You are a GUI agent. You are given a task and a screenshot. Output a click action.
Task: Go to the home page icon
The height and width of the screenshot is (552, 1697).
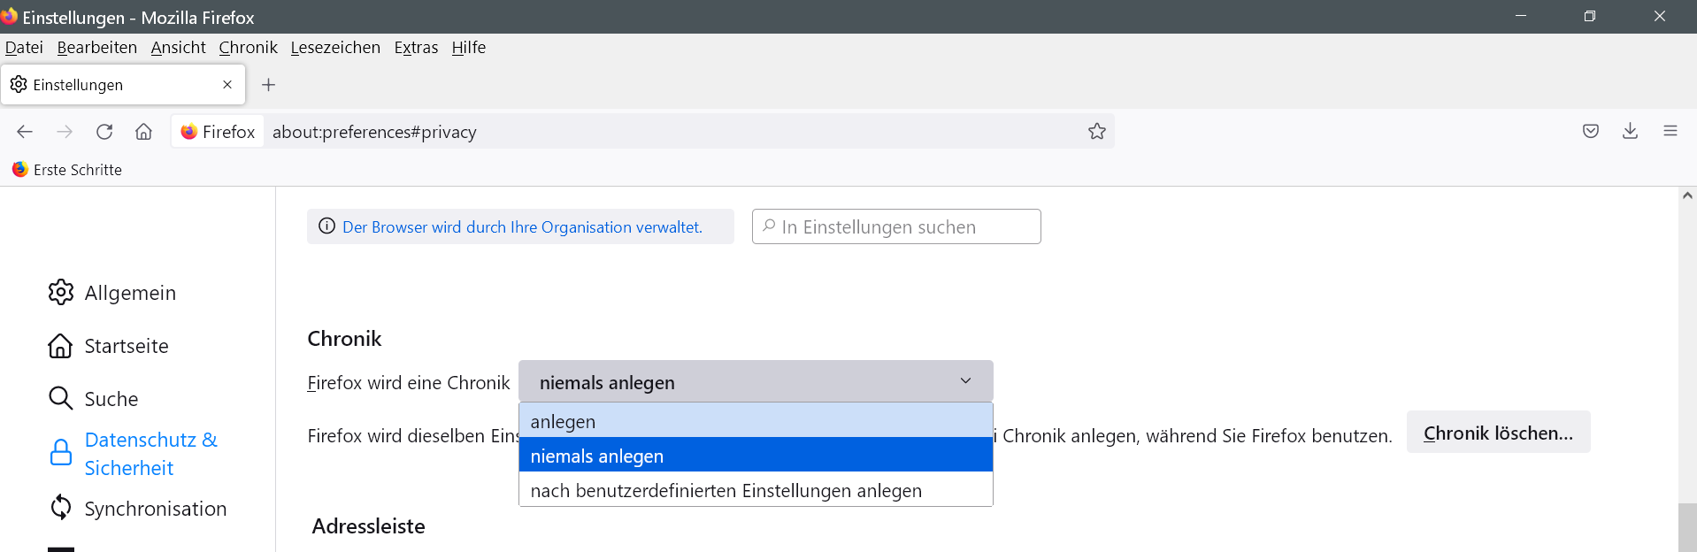143,132
